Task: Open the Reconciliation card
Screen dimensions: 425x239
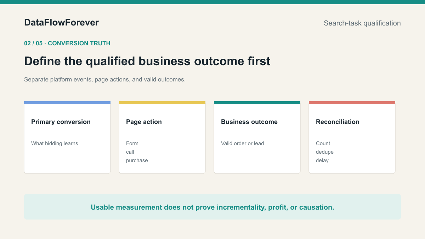Action: (352, 137)
